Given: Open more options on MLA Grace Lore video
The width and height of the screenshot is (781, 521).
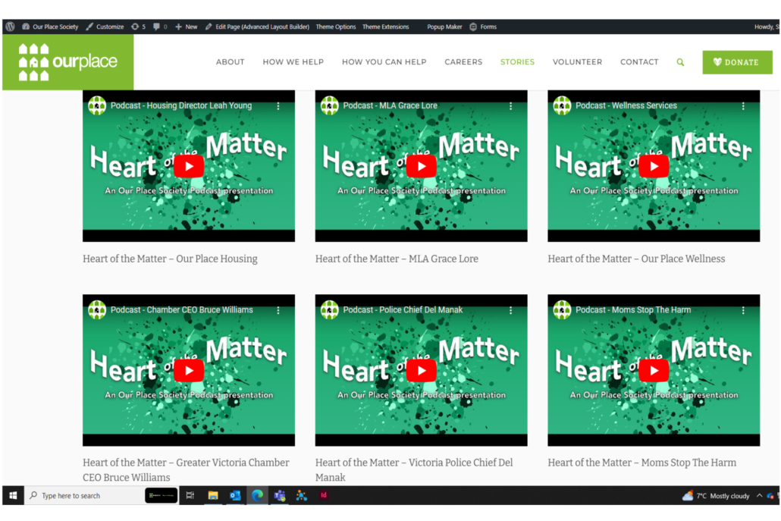Looking at the screenshot, I should coord(510,106).
